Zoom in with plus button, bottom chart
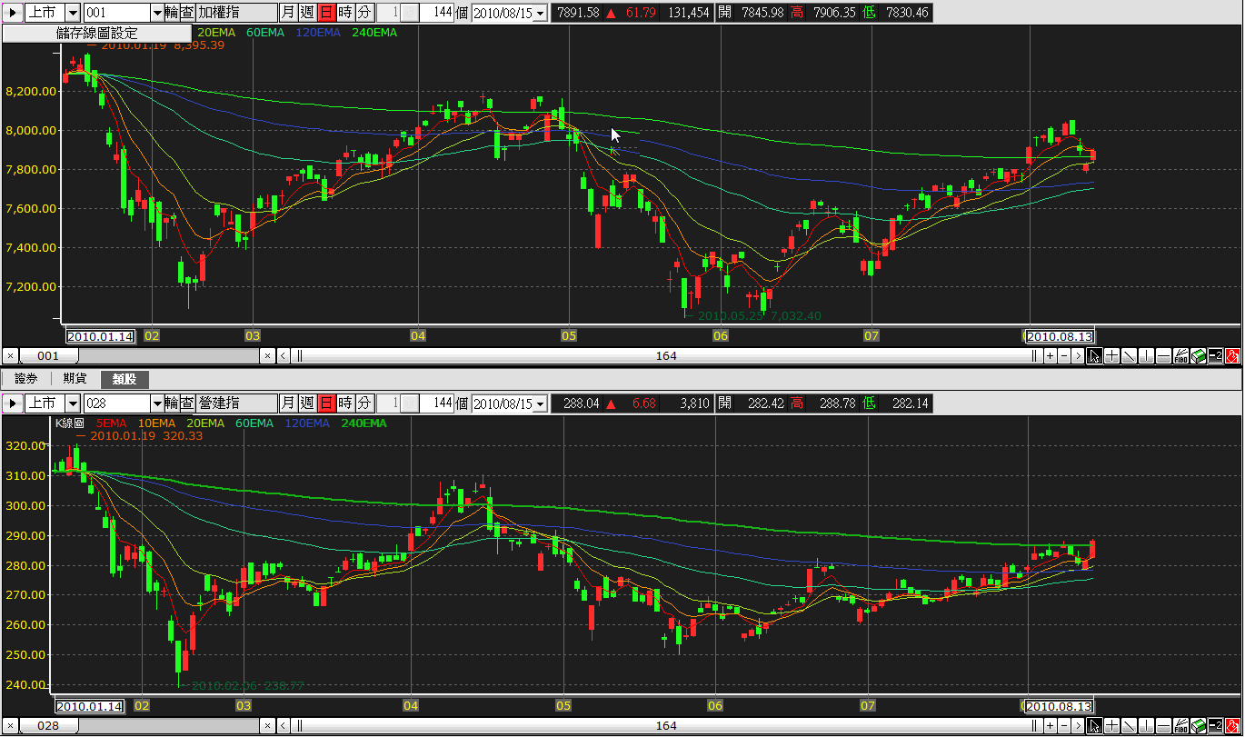This screenshot has width=1245, height=737. tap(1050, 725)
